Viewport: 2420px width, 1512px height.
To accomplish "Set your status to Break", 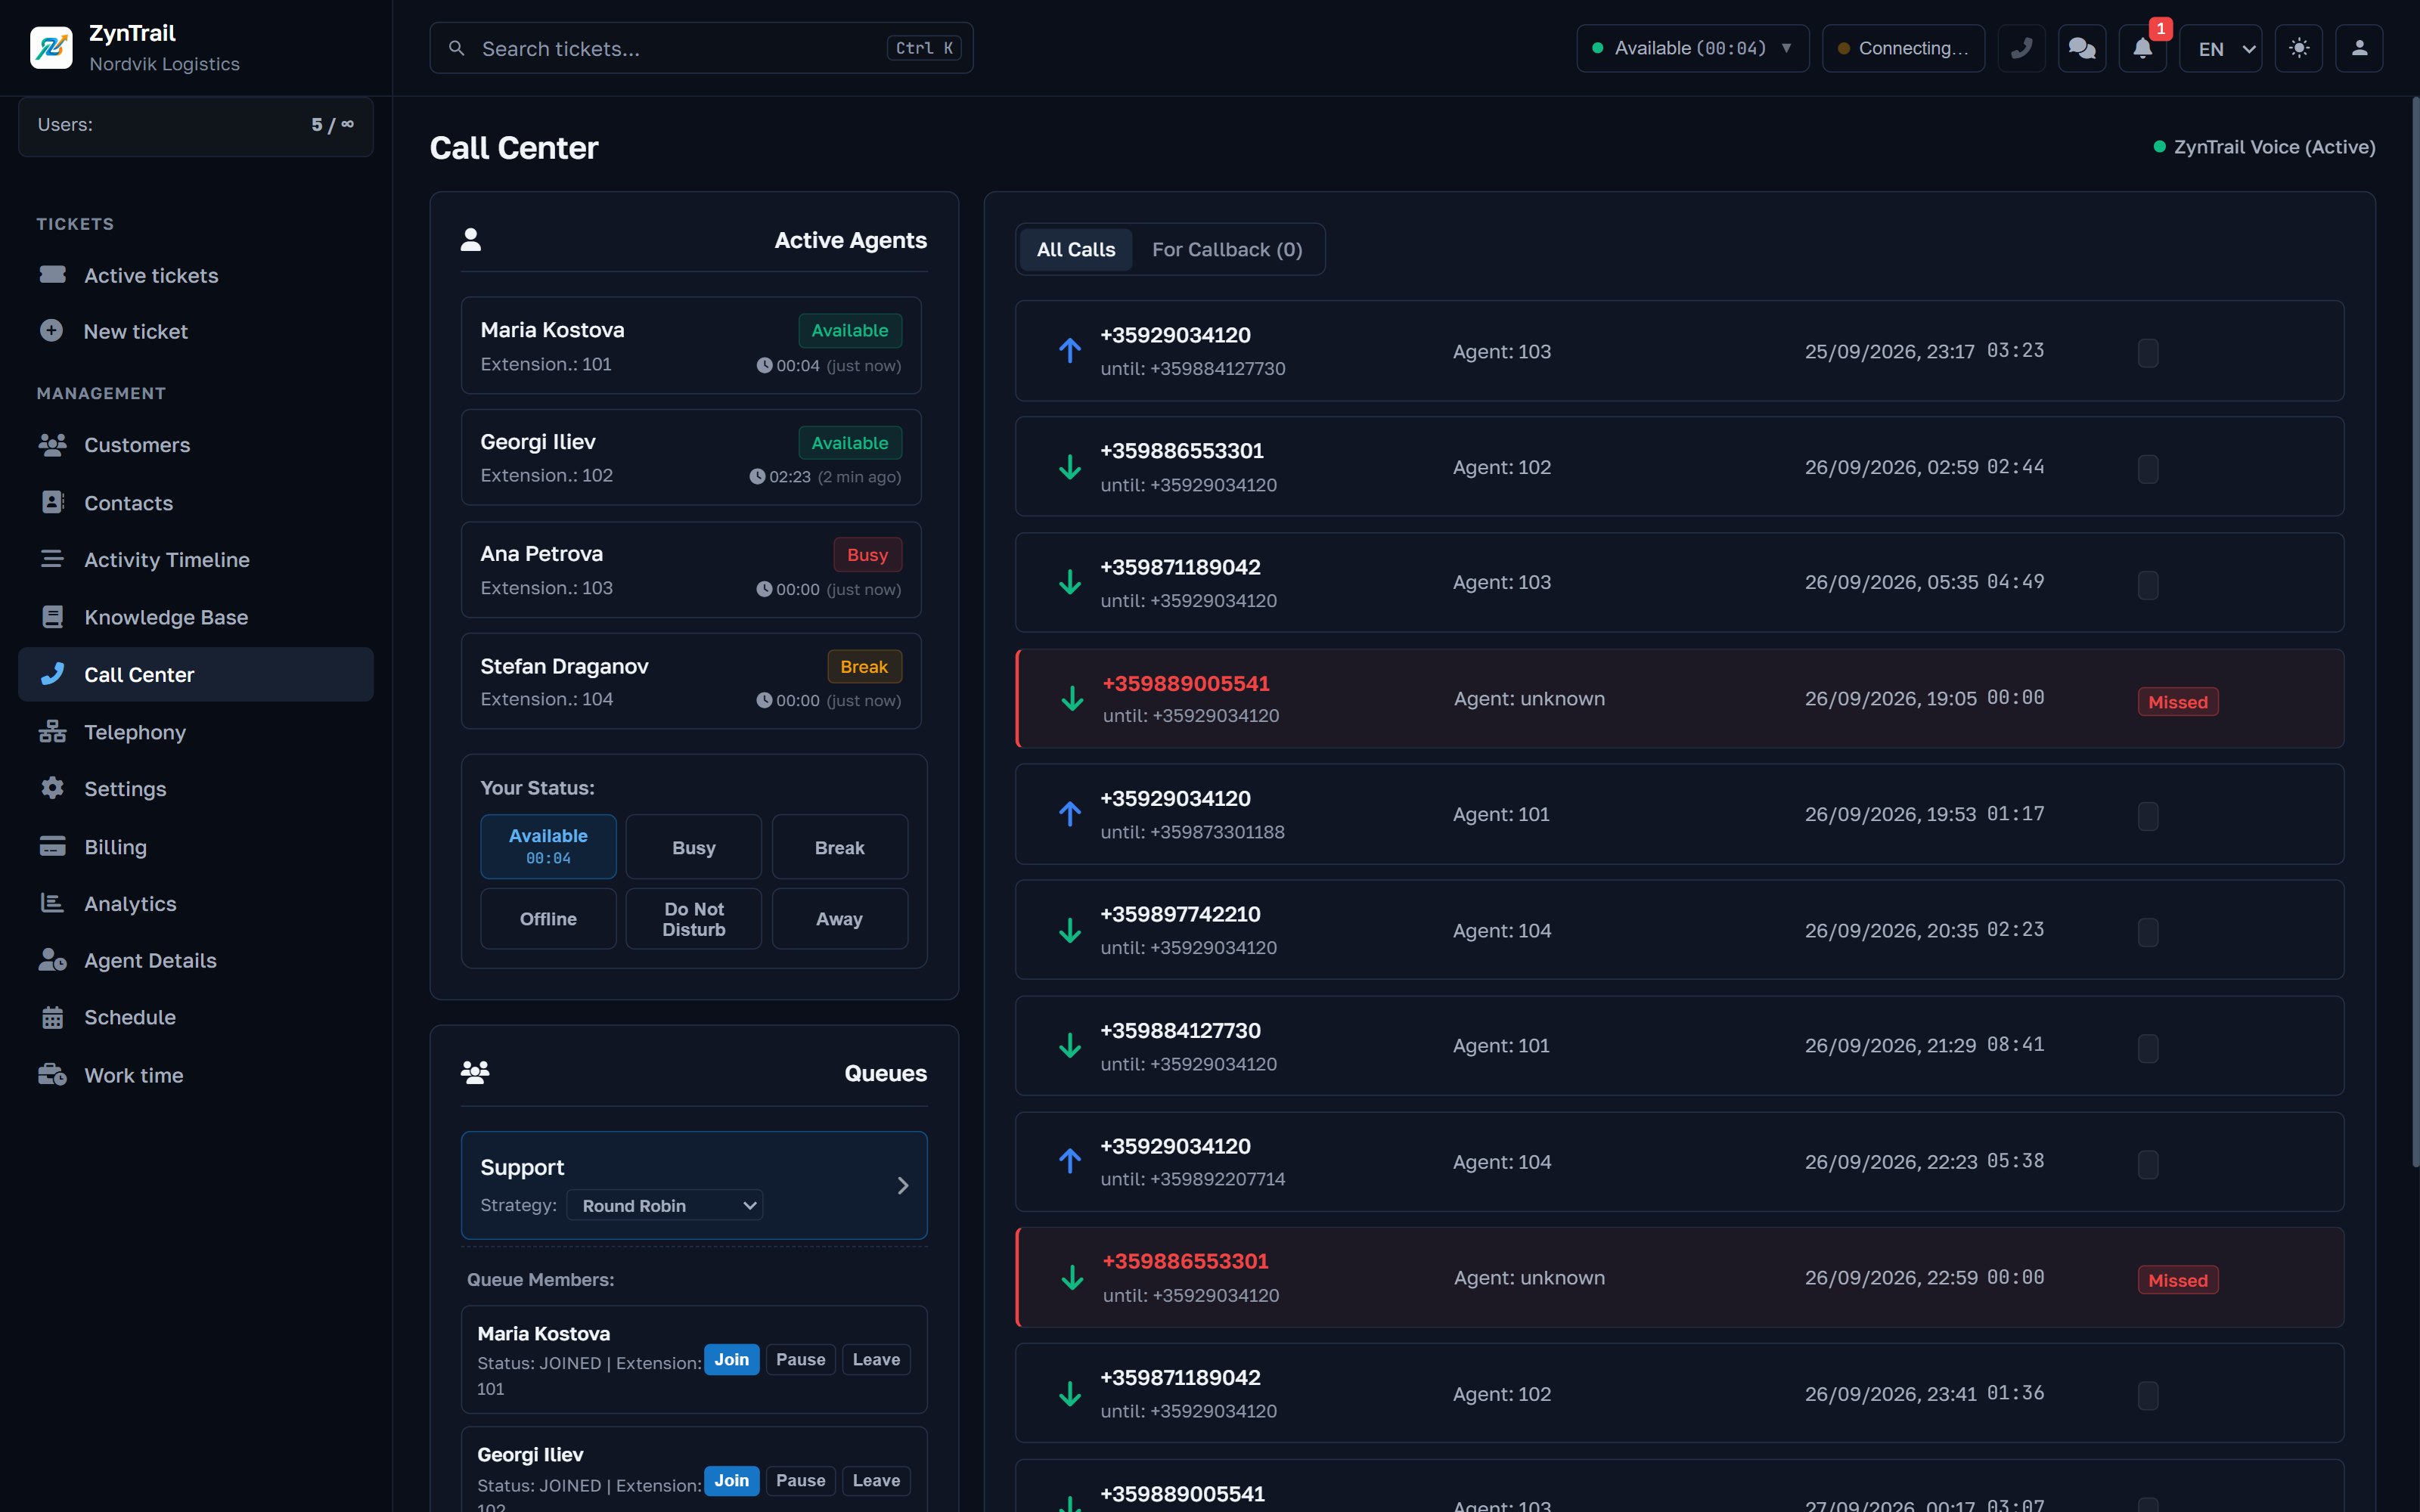I will [840, 847].
